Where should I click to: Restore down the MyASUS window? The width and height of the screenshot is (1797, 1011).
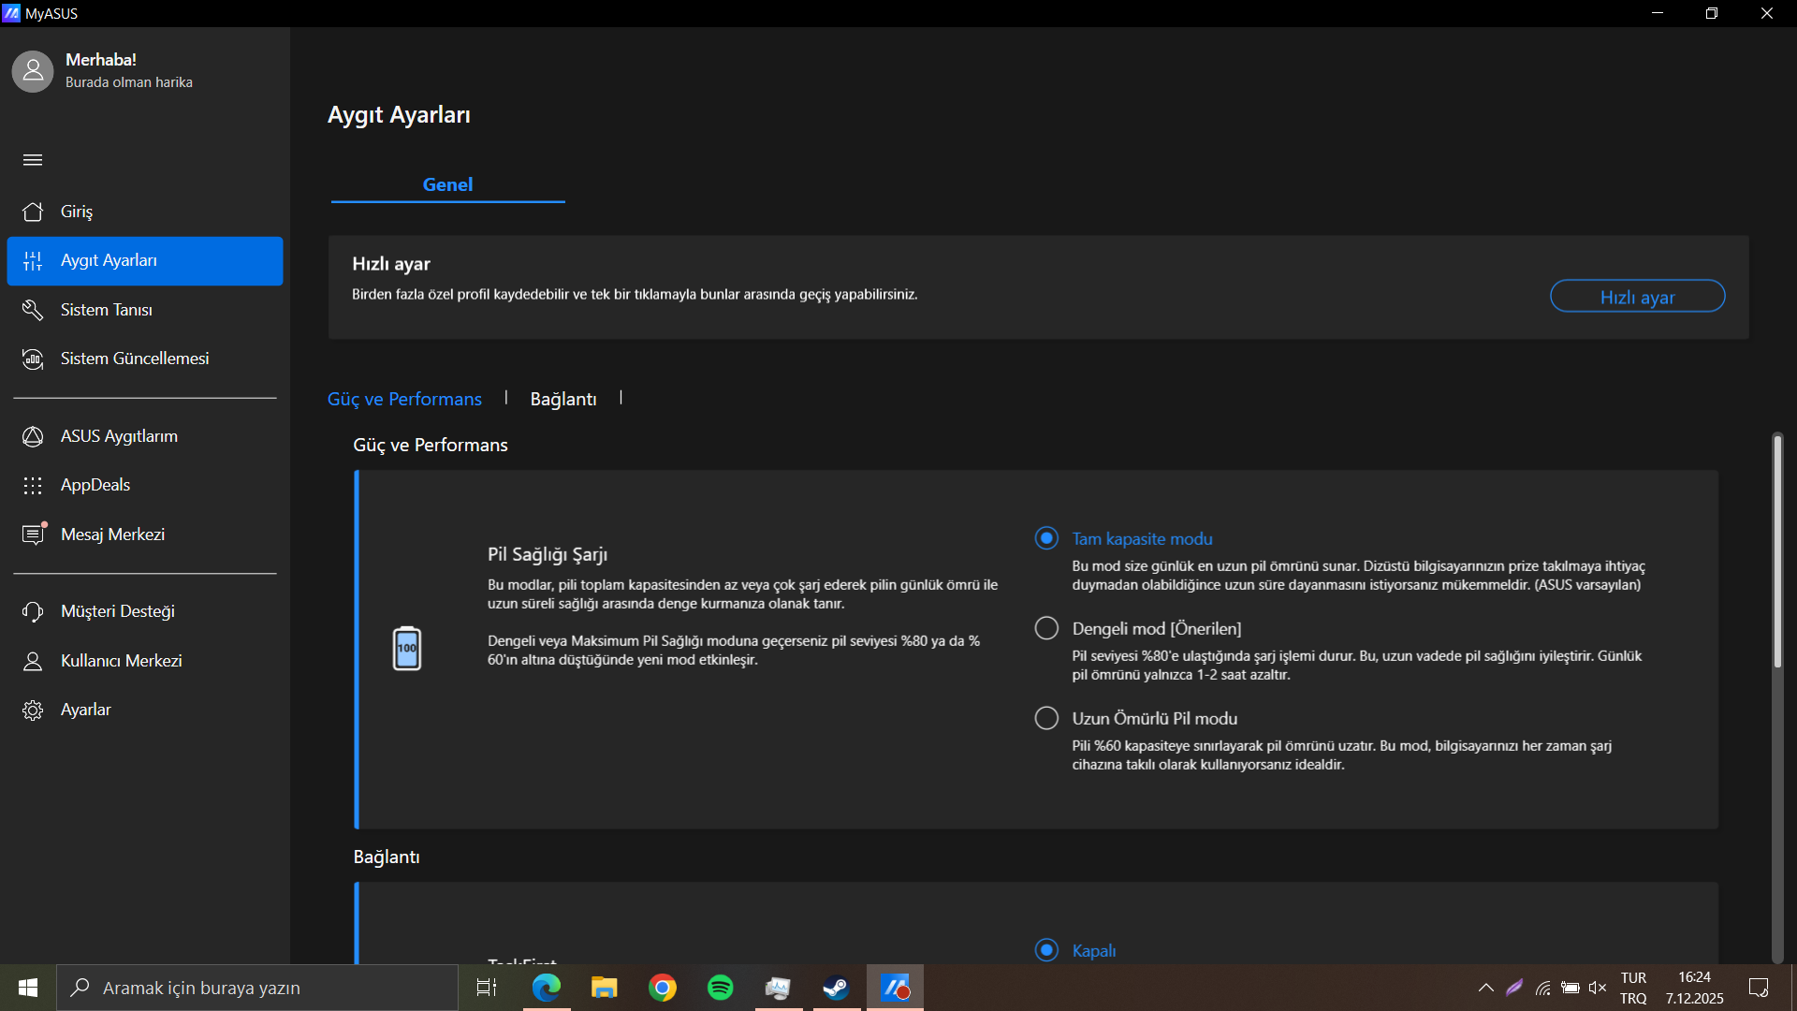(1712, 13)
